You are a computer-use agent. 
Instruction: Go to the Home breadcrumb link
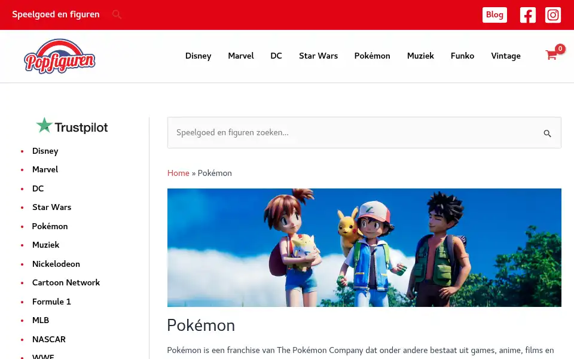(178, 173)
